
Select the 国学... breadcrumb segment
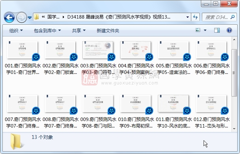point(53,17)
